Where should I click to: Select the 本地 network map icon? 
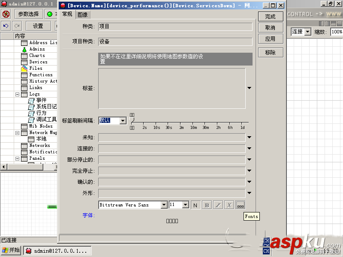coord(31,139)
